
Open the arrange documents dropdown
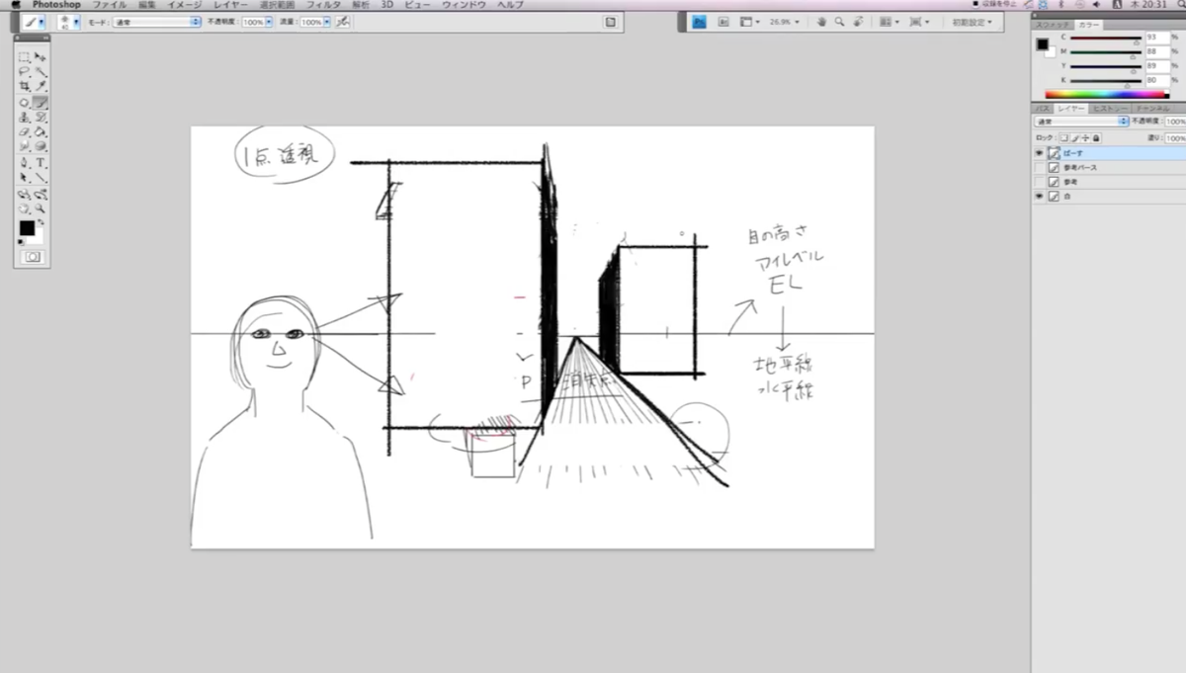pos(889,22)
